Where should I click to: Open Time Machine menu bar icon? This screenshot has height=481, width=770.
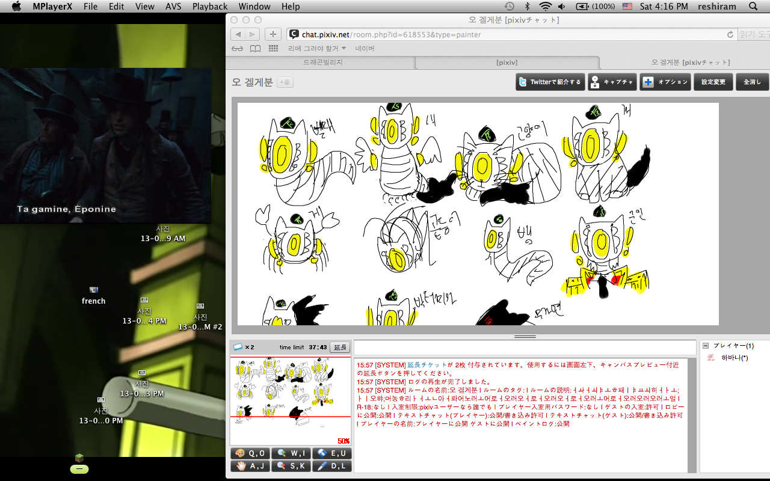(x=510, y=7)
